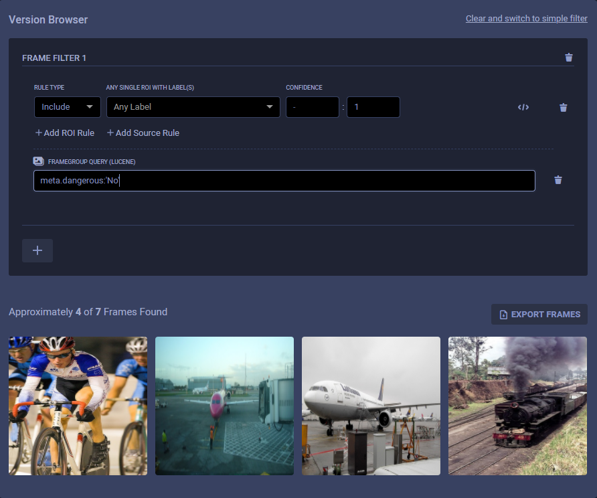Click the Version Browser title
597x498 pixels.
coord(48,19)
